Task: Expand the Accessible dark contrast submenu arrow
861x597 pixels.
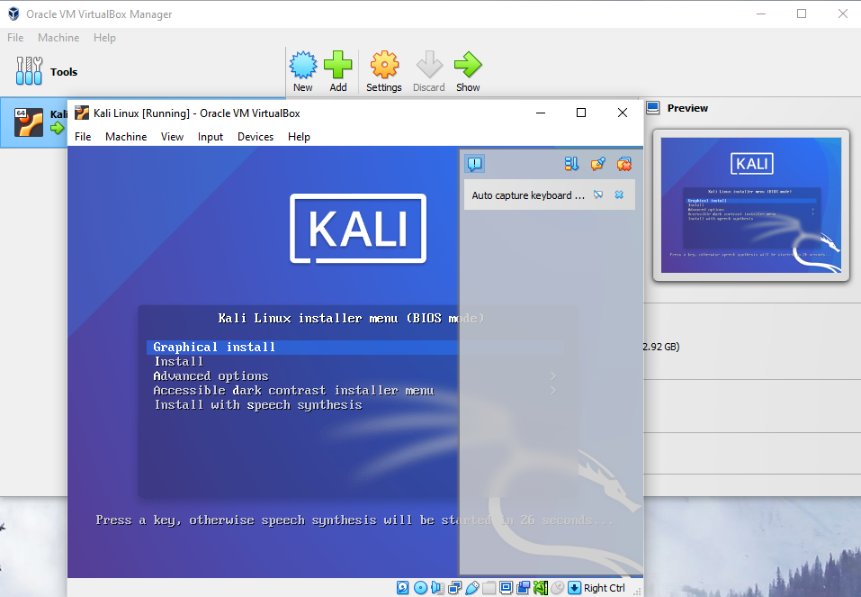Action: pyautogui.click(x=553, y=390)
